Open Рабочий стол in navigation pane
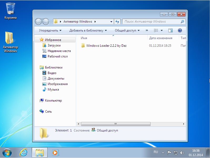The height and width of the screenshot is (158, 210). (x=58, y=56)
